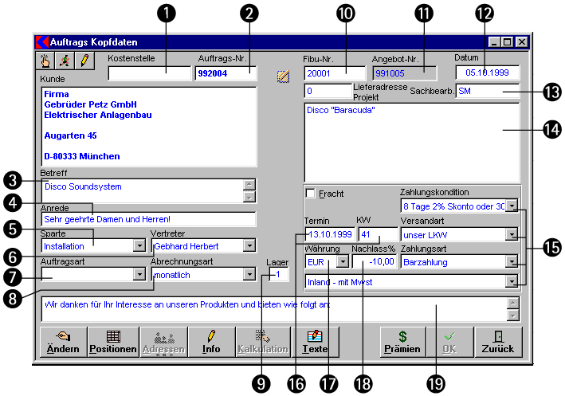Image resolution: width=565 pixels, height=396 pixels.
Task: Expand the Versandart dropdown
Action: click(x=511, y=234)
